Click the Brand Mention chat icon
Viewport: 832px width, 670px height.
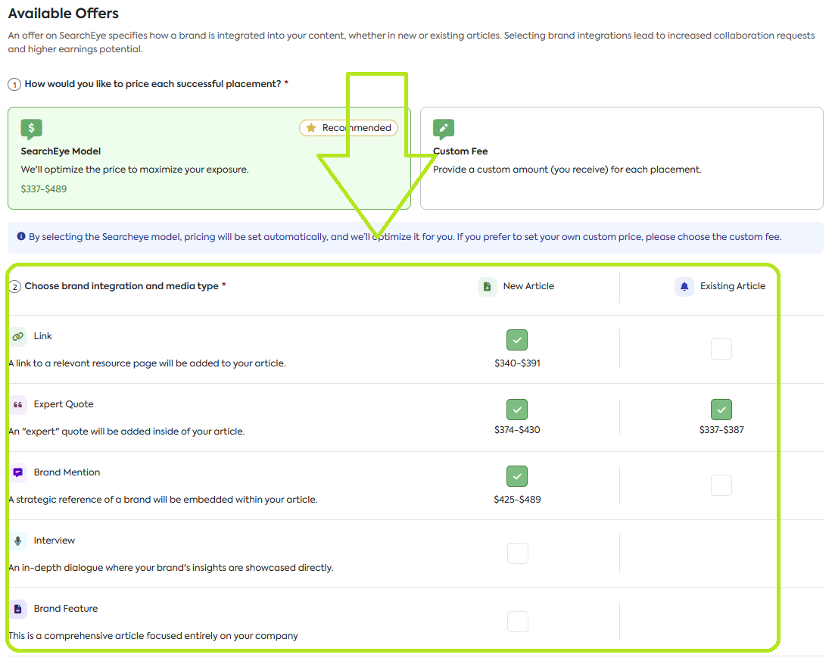point(18,472)
